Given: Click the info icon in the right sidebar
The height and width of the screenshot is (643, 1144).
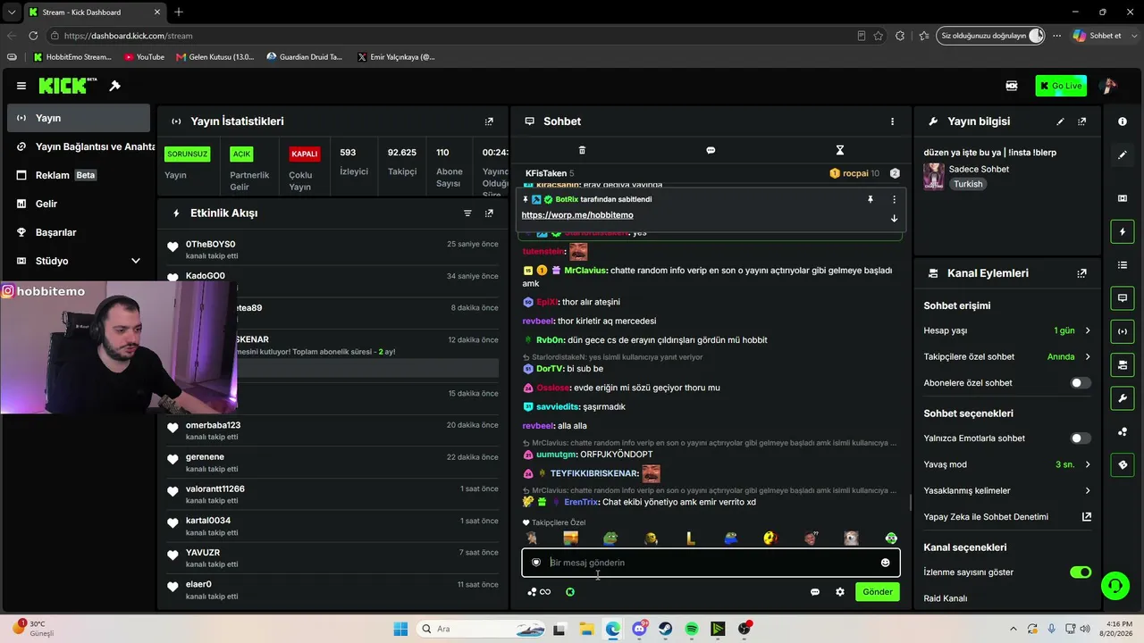Looking at the screenshot, I should click(1123, 121).
